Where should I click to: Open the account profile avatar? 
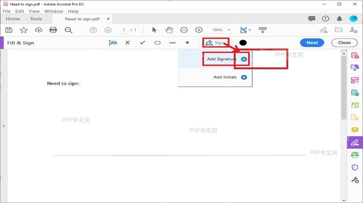coord(353,19)
